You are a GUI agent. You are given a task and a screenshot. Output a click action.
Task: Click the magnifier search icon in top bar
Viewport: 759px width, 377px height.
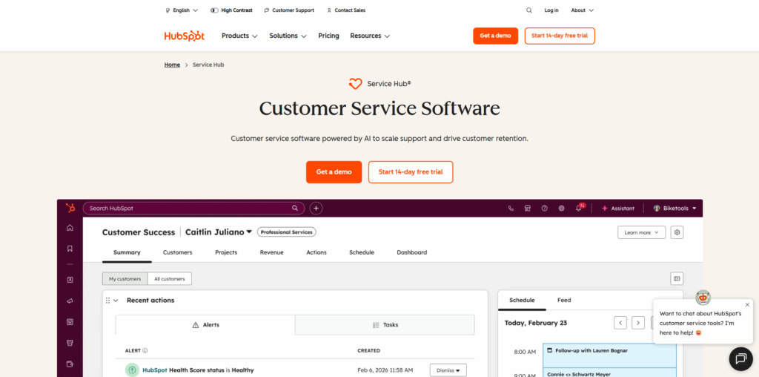pyautogui.click(x=529, y=10)
